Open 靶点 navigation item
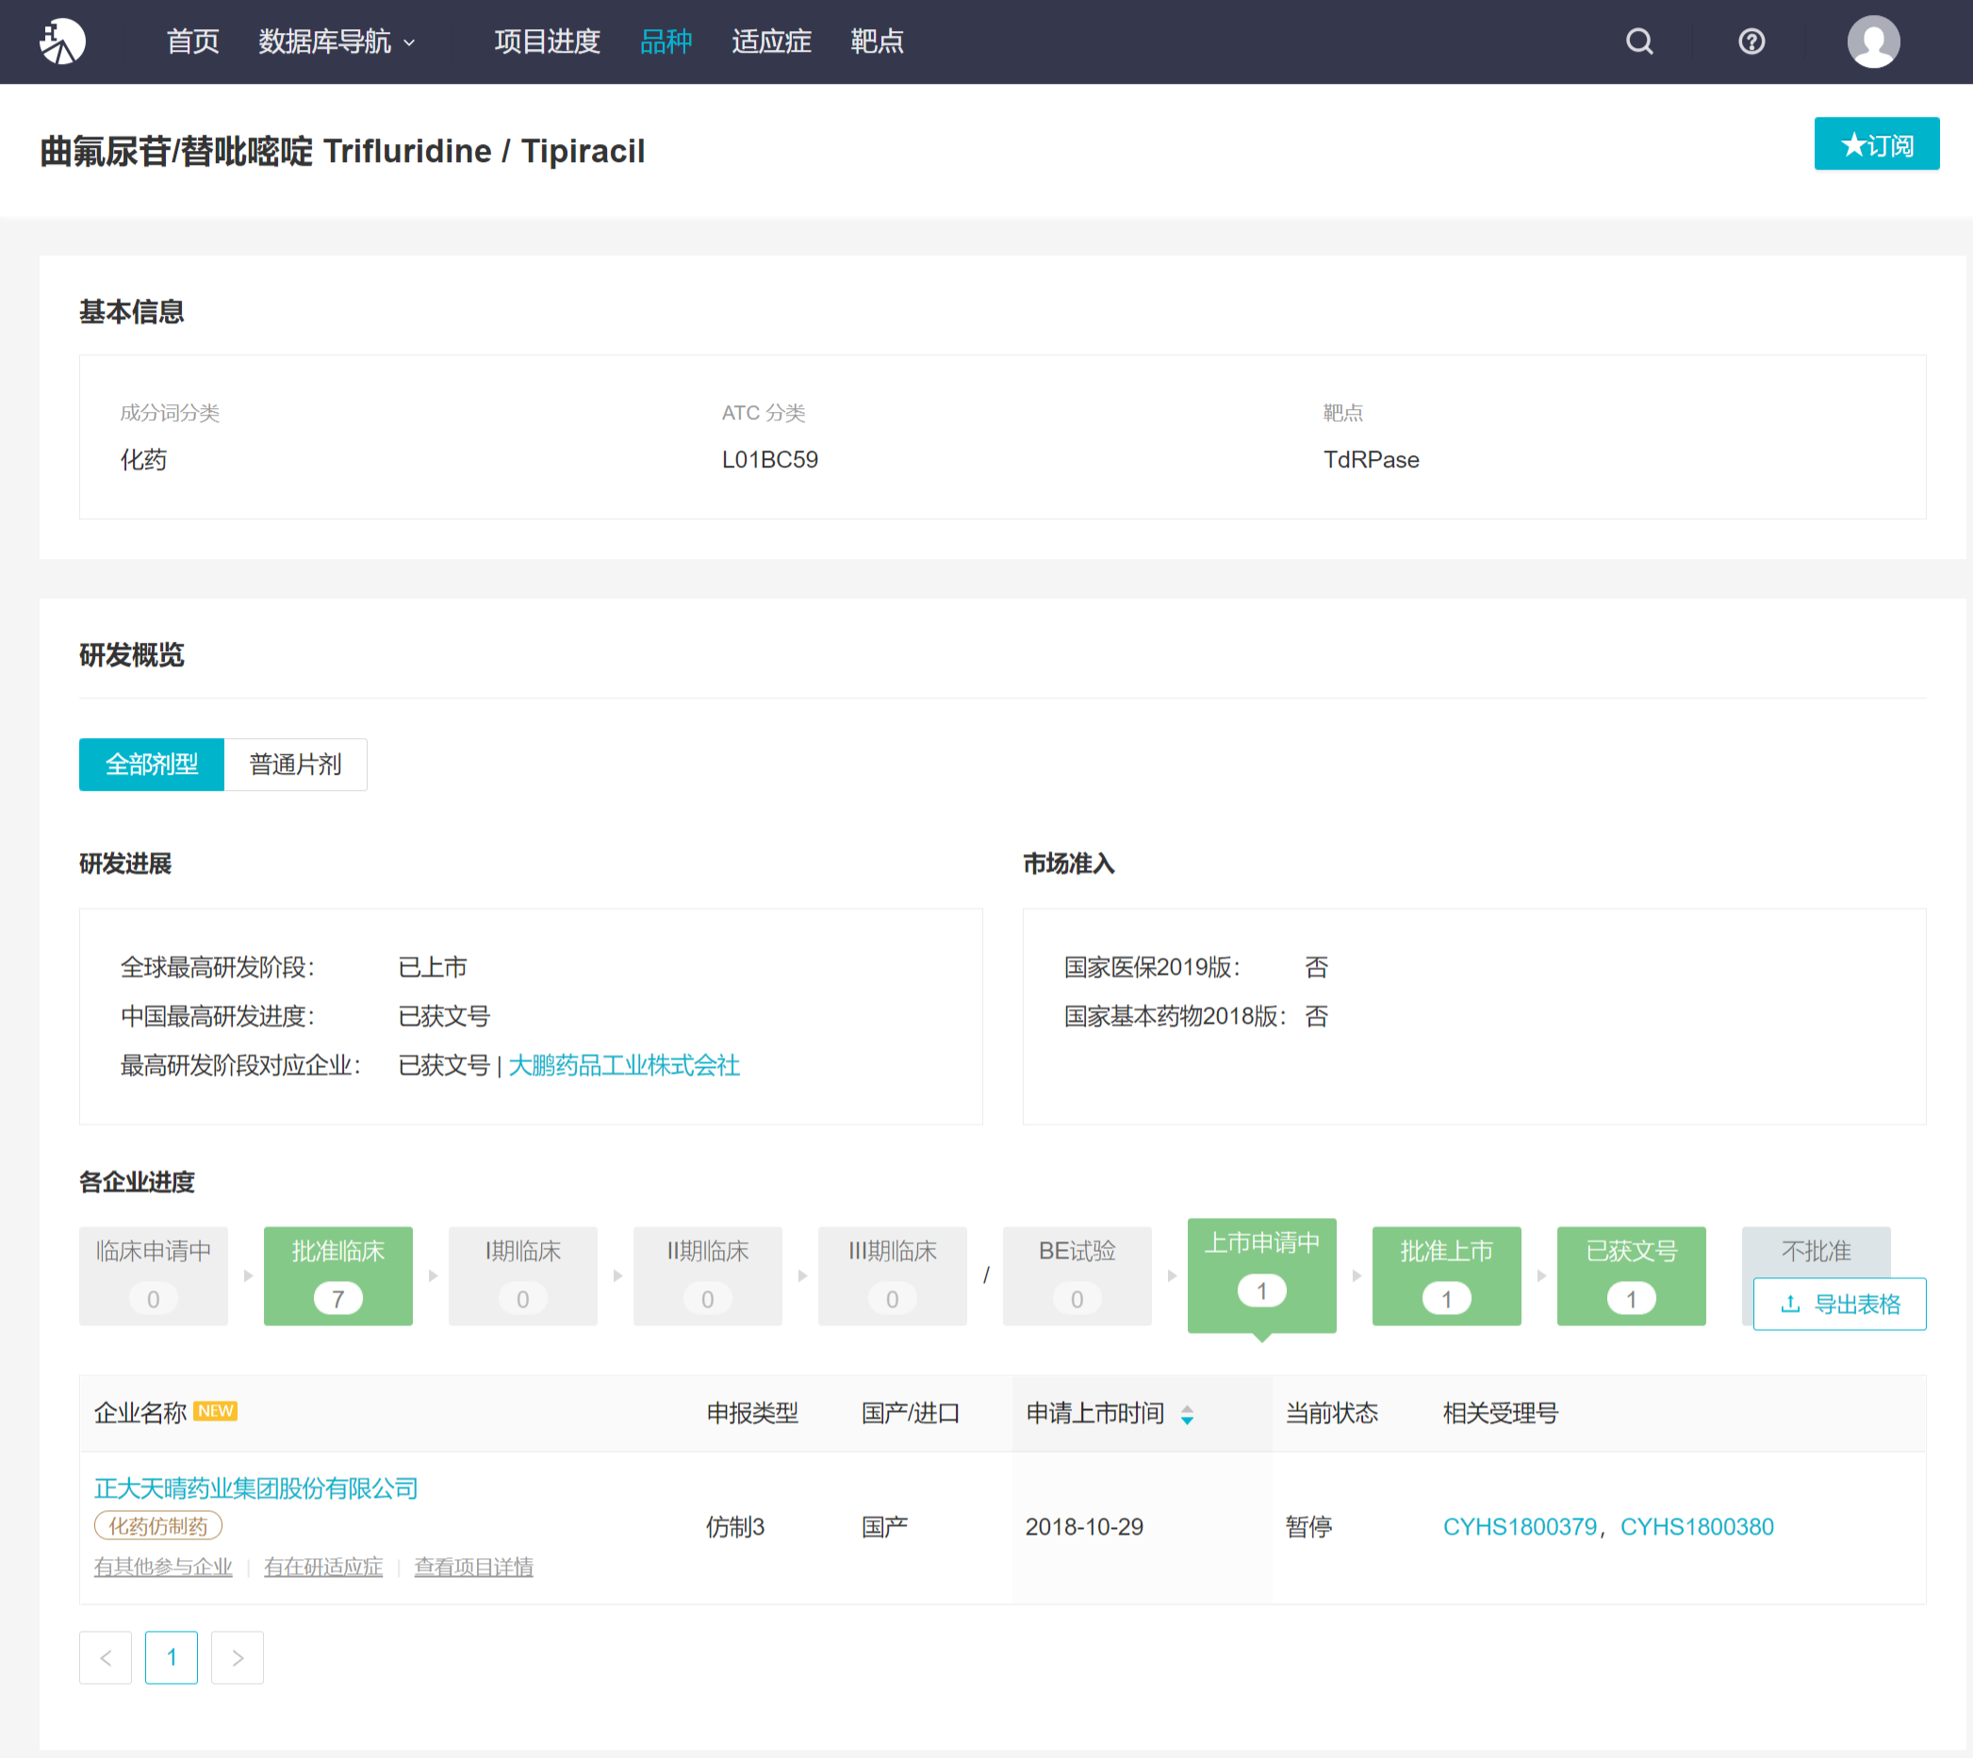The width and height of the screenshot is (1973, 1758). click(x=877, y=41)
